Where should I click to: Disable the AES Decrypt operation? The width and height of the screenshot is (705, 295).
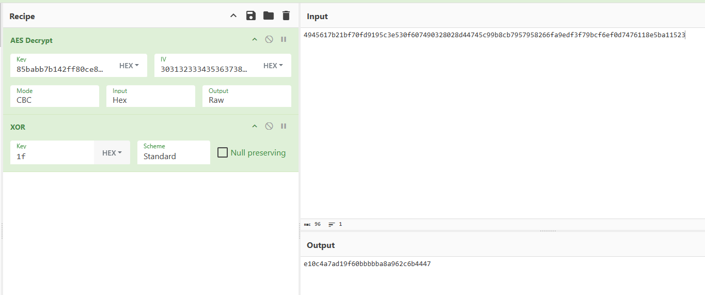click(269, 39)
